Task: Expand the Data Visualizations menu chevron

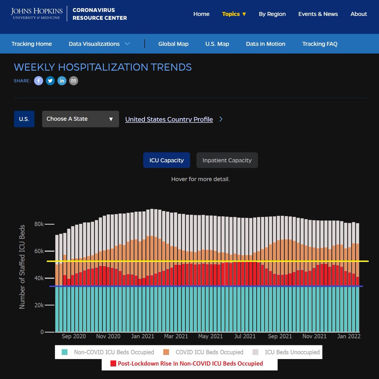Action: click(127, 44)
